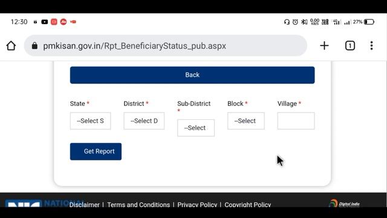The image size is (387, 218).
Task: Open the State dropdown
Action: [90, 121]
